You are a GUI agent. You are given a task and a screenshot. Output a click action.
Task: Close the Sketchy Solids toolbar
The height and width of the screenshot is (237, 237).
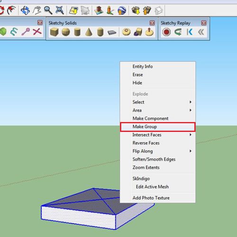(152, 23)
